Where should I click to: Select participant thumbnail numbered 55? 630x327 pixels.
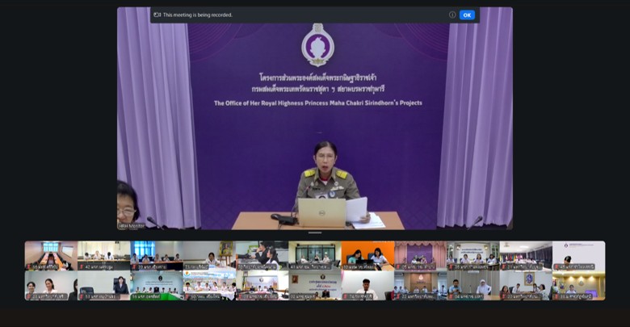(x=51, y=255)
